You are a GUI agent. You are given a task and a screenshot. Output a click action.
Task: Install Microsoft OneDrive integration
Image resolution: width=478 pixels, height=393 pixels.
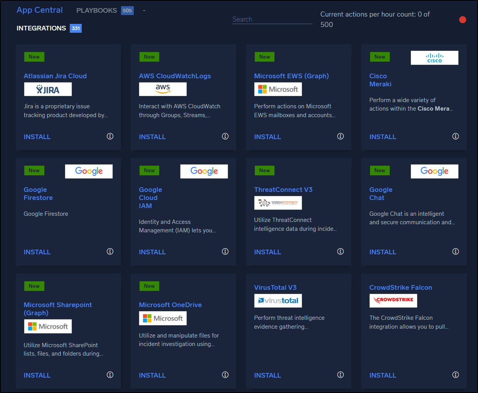point(152,375)
